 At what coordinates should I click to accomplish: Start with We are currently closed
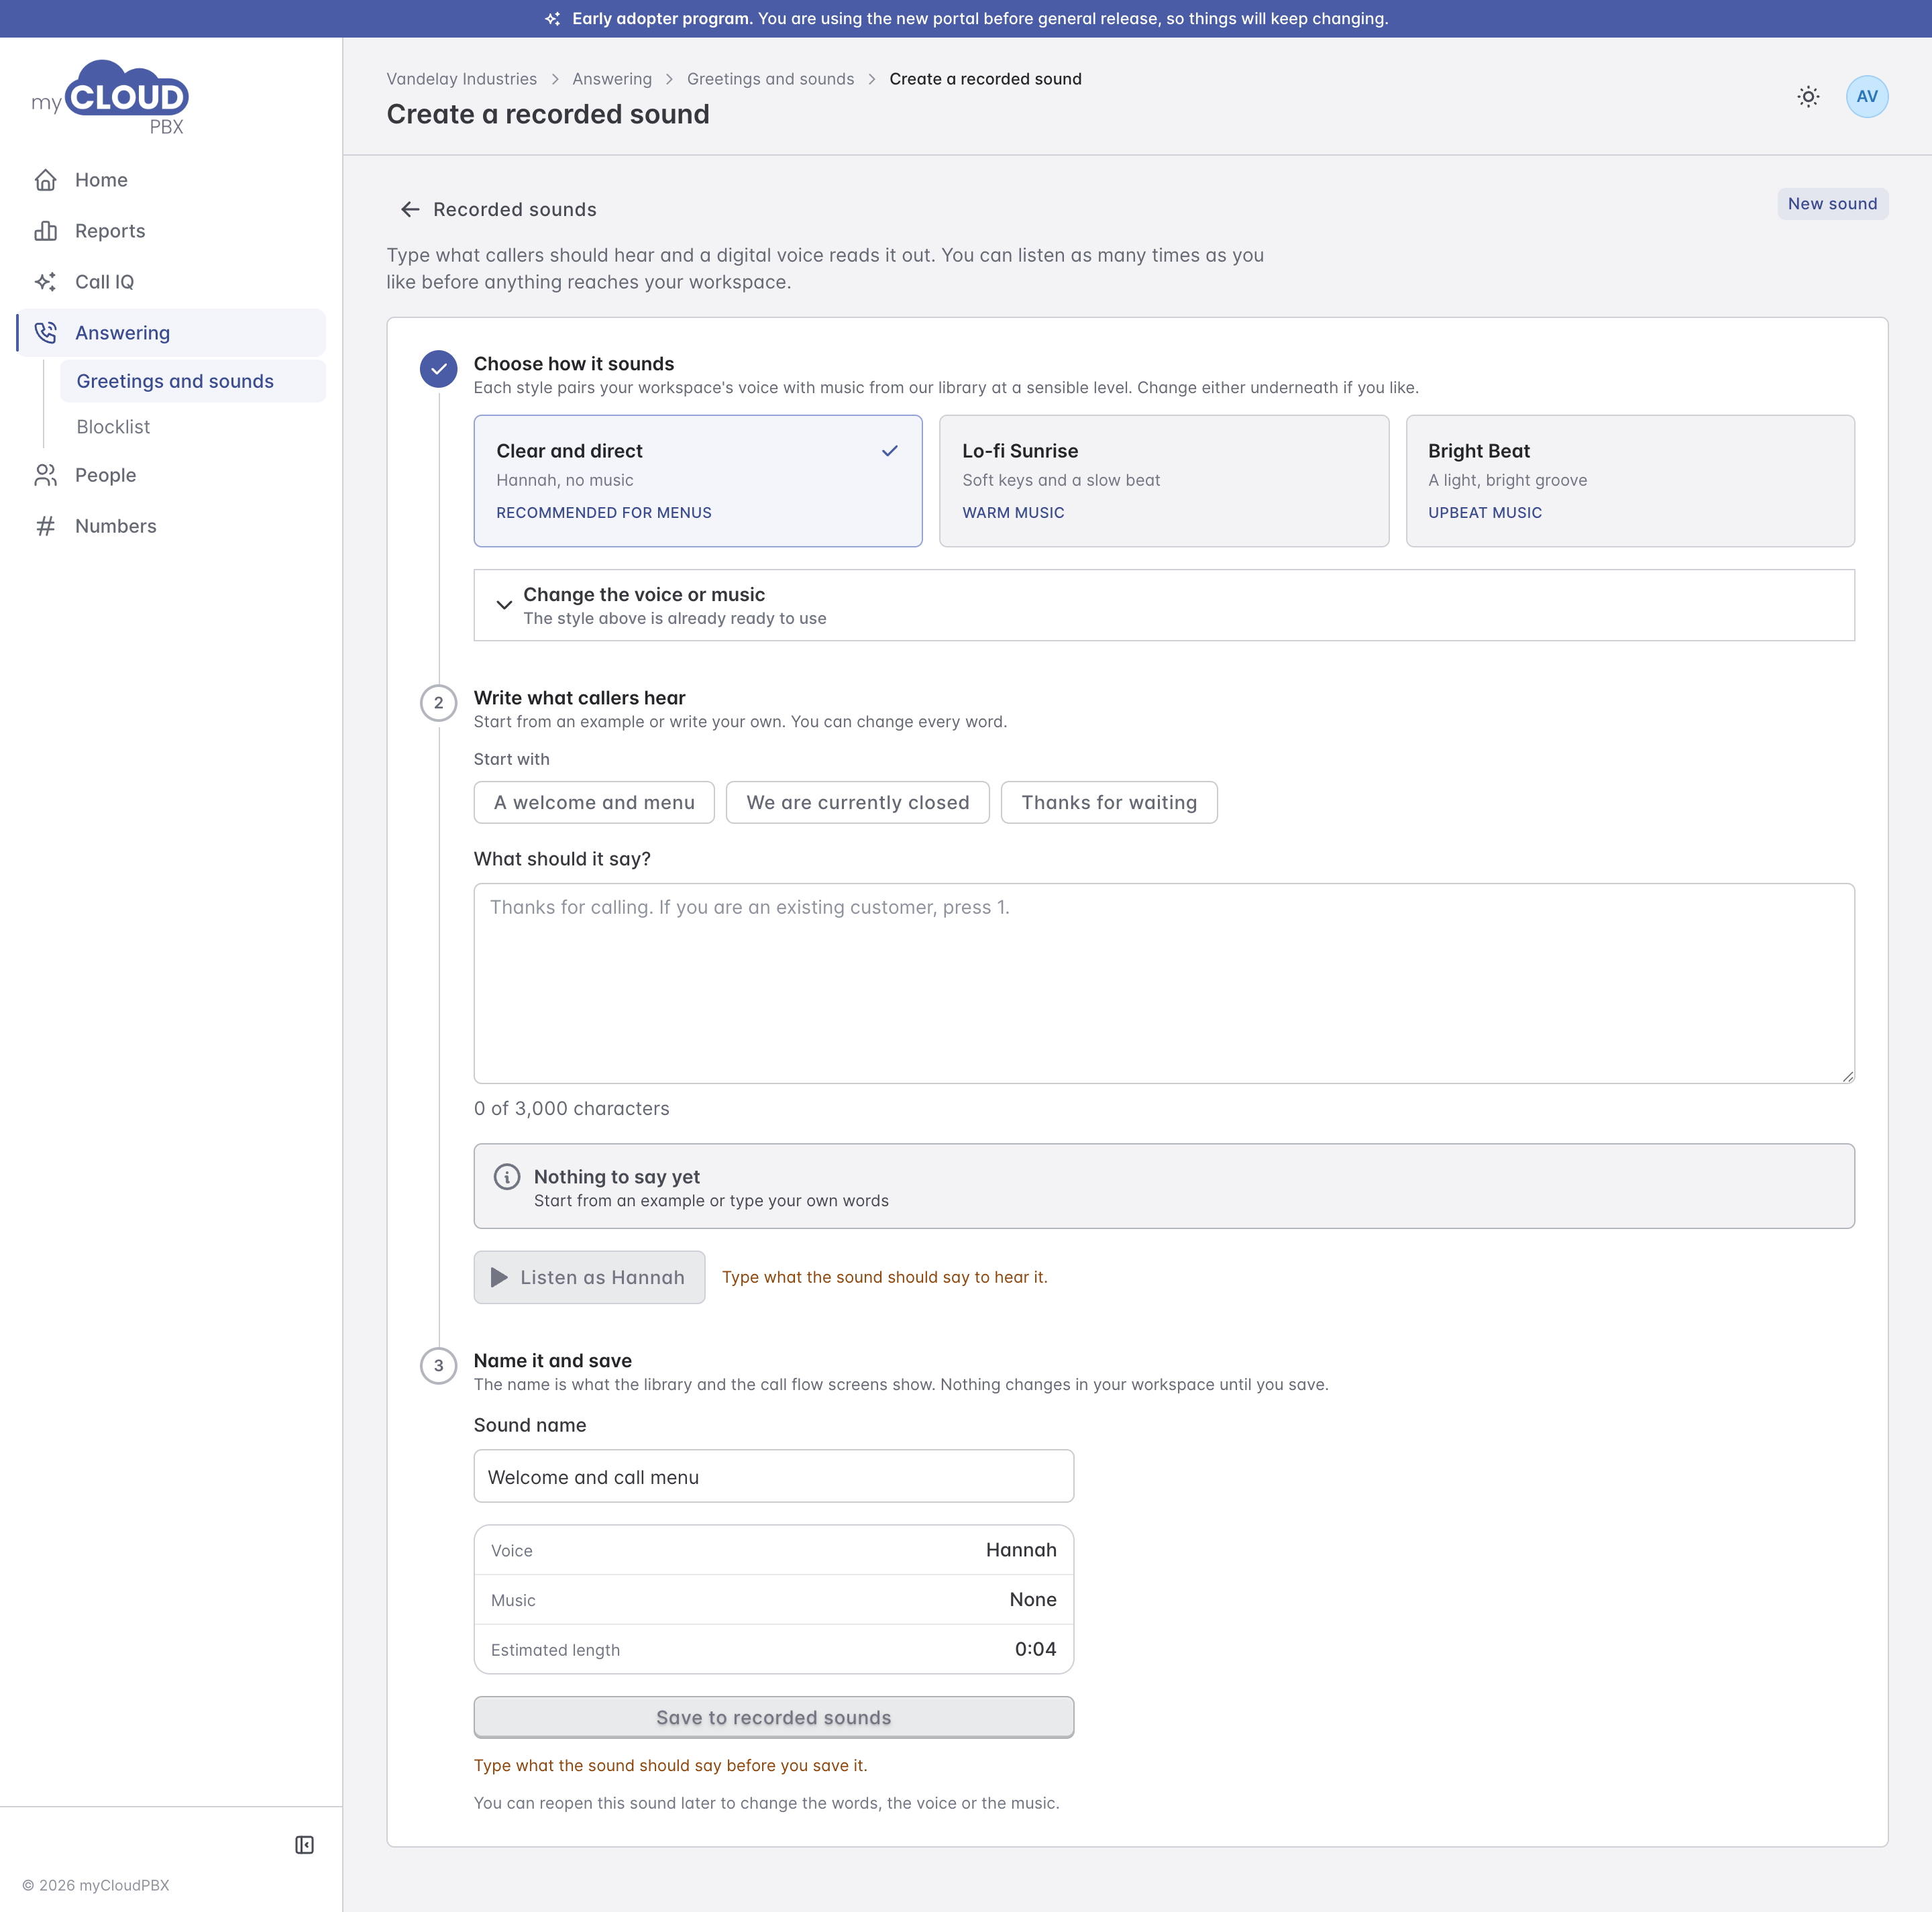(x=858, y=803)
